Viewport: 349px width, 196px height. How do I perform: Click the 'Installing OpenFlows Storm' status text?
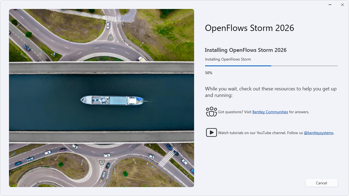pos(228,59)
